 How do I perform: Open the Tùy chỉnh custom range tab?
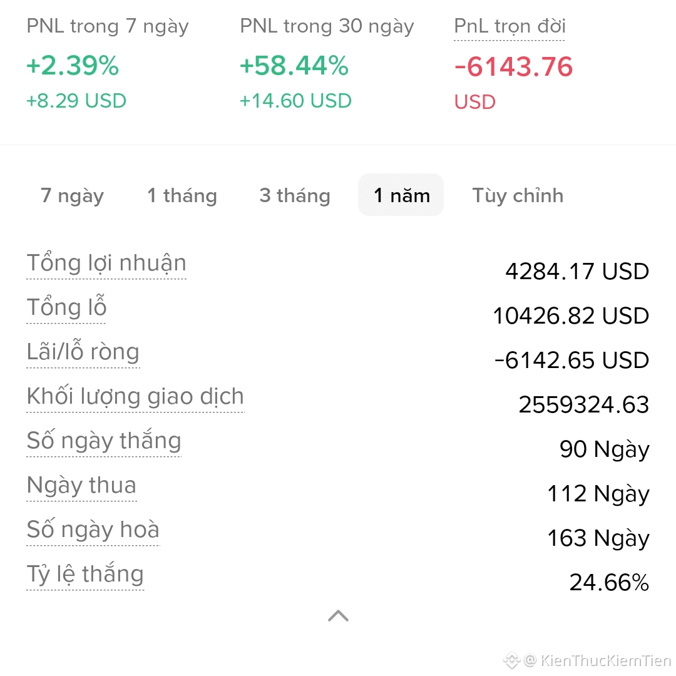coord(518,195)
